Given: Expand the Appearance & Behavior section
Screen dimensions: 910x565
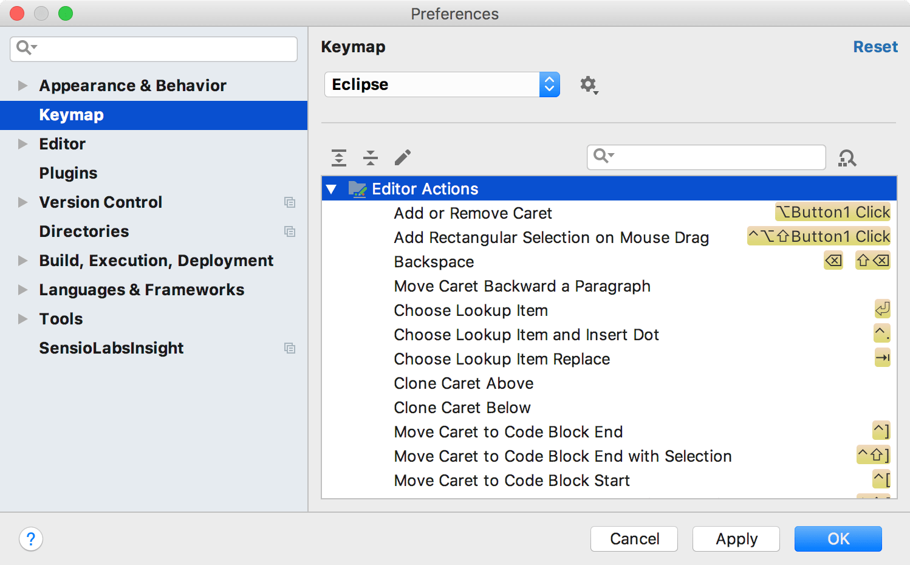Looking at the screenshot, I should [22, 86].
